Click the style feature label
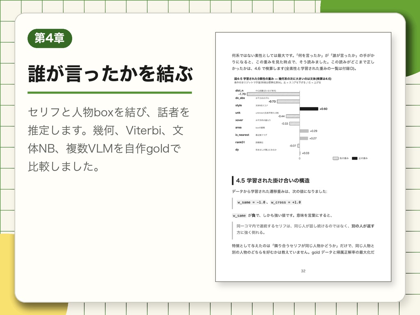The image size is (420, 315). 238,105
